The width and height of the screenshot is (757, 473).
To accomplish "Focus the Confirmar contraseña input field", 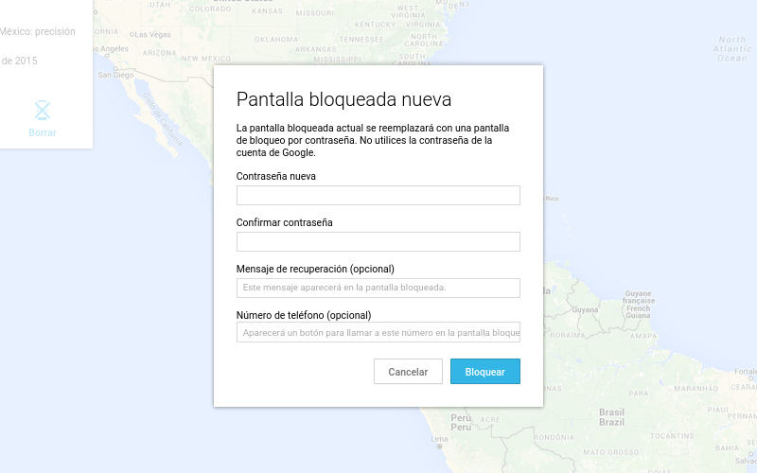I will click(x=378, y=241).
